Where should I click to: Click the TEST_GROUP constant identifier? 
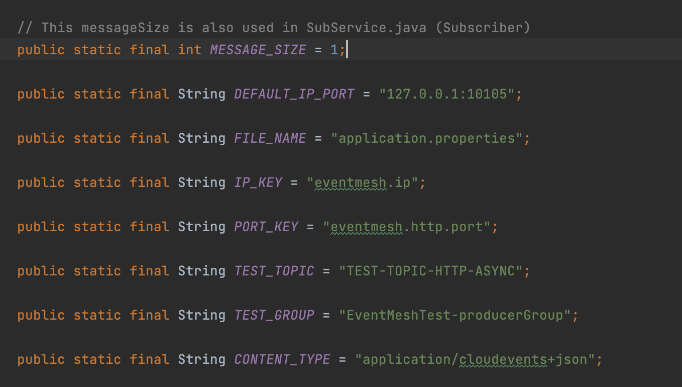[274, 315]
